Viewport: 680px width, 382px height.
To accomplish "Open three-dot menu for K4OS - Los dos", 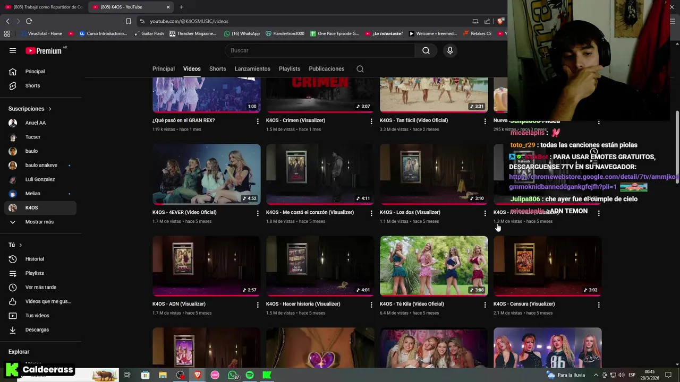I will tap(485, 213).
